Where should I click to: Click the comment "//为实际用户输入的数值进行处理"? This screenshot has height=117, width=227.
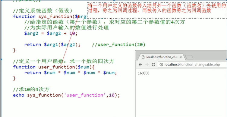click(66, 28)
